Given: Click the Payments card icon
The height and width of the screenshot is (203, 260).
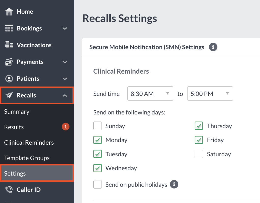Looking at the screenshot, I should coord(9,62).
